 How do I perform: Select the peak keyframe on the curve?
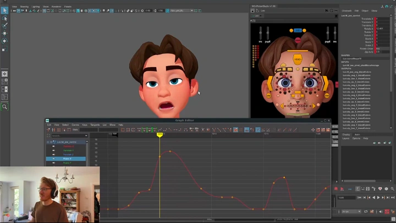[x=170, y=151]
